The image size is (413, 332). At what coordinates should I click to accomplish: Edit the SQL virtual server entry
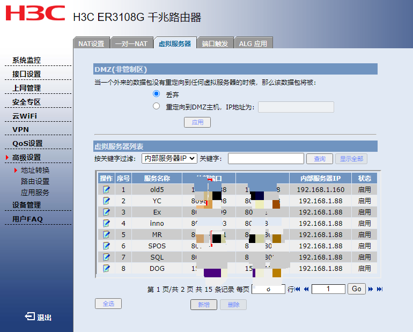pos(106,257)
